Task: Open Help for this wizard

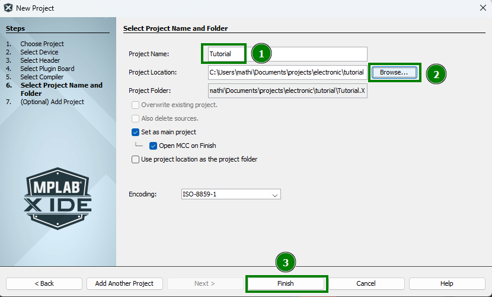Action: [x=447, y=283]
